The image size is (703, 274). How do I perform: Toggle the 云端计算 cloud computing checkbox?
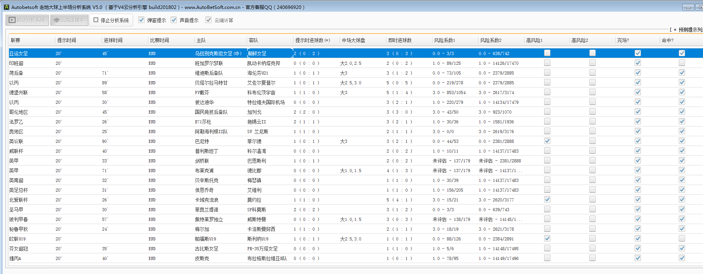[208, 20]
